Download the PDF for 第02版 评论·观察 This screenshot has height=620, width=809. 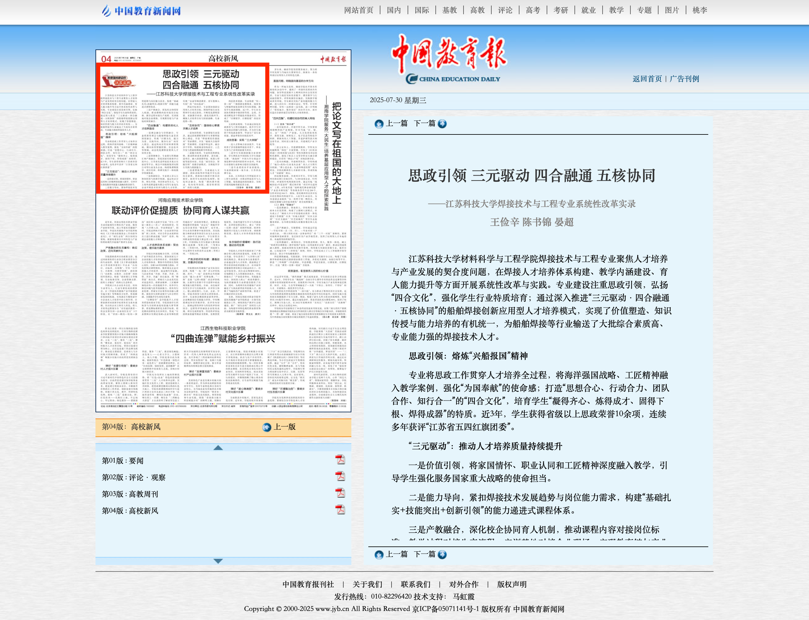(340, 476)
